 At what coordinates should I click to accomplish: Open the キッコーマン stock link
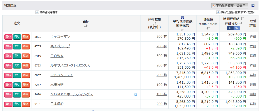(60, 37)
